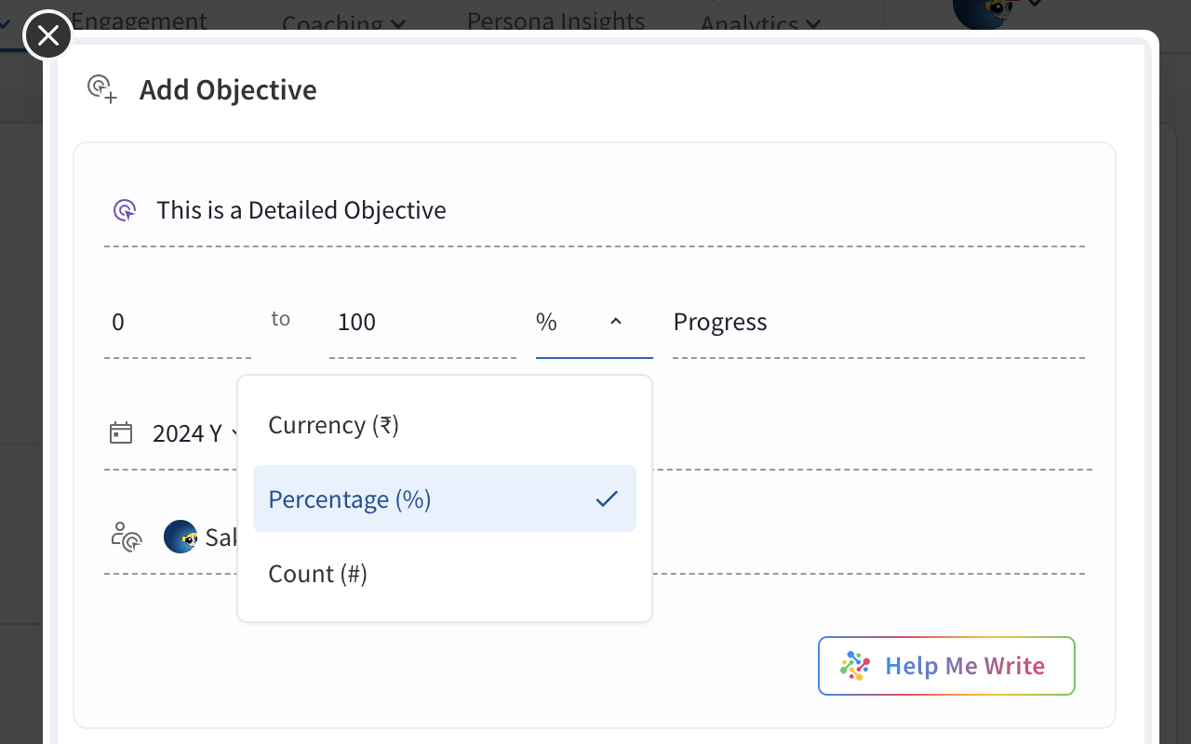Click the Add Objective target-plus icon
This screenshot has width=1191, height=744.
point(101,89)
